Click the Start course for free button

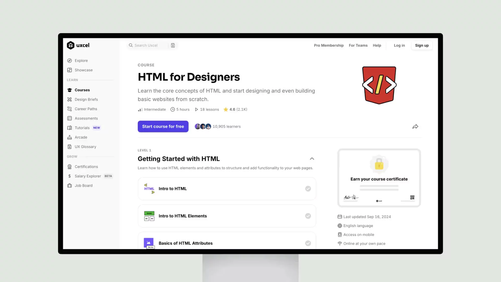(163, 126)
